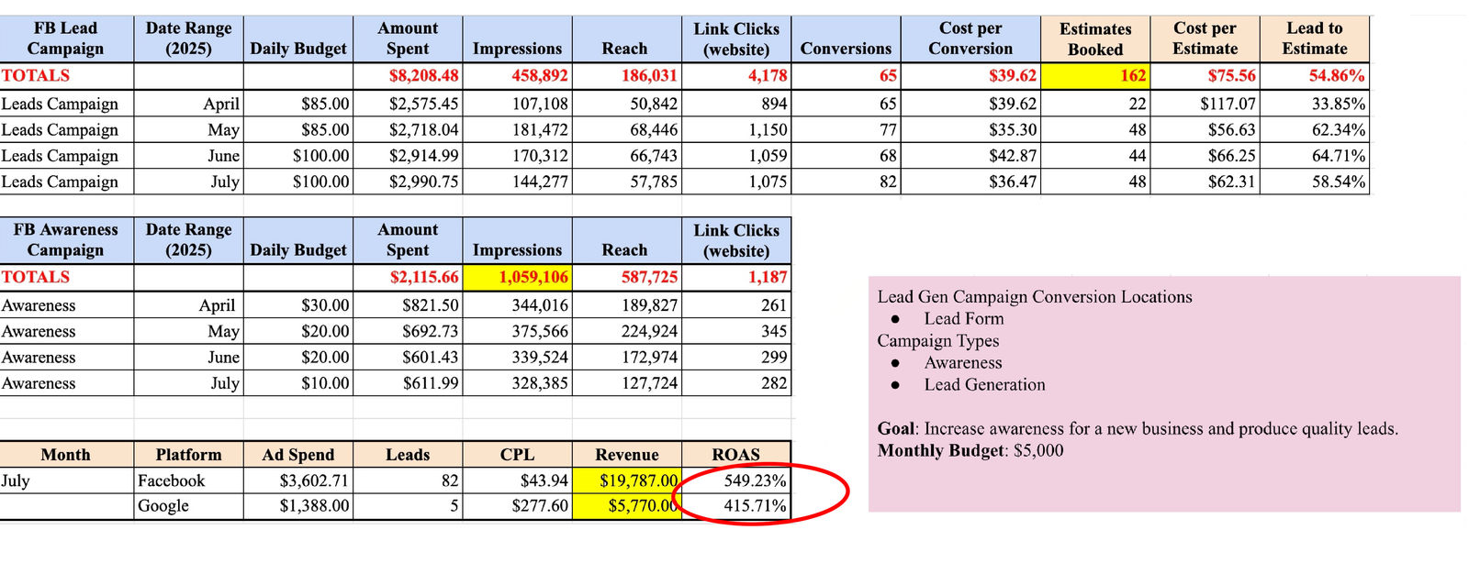Viewport: 1469px width, 563px height.
Task: Select the $10.00 July daily budget cell
Action: pos(298,383)
